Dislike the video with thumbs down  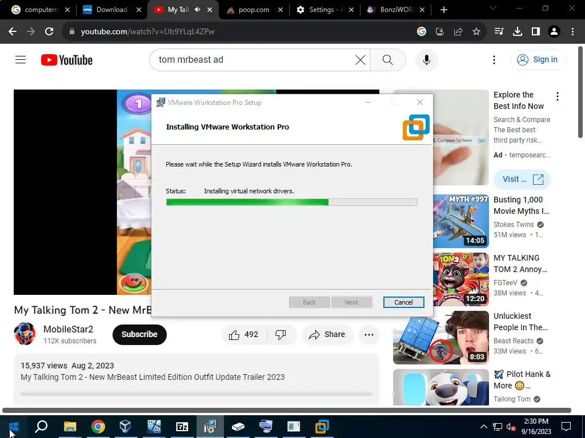point(281,334)
